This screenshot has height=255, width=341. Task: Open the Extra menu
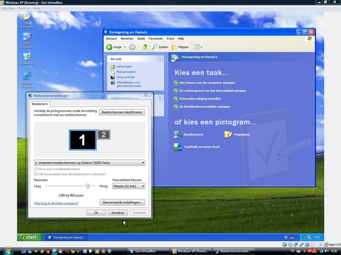[x=170, y=39]
